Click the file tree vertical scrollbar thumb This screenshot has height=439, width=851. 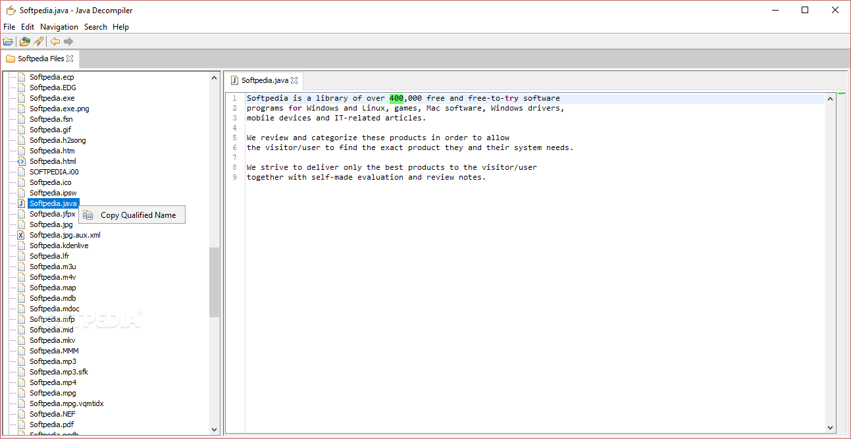(214, 282)
